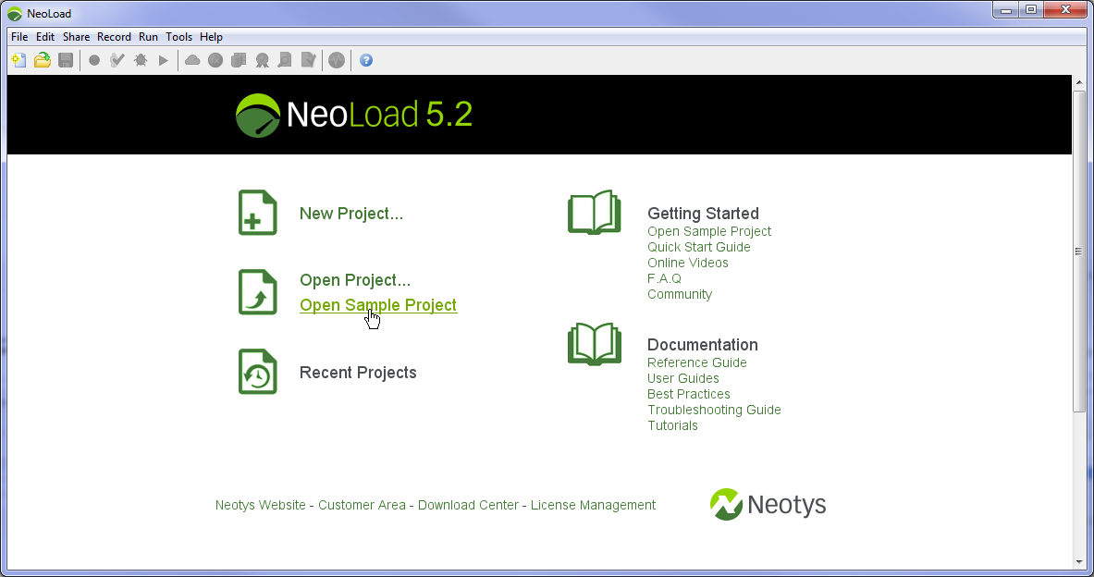Viewport: 1094px width, 577px height.
Task: Open the Tutorials link
Action: click(x=672, y=425)
